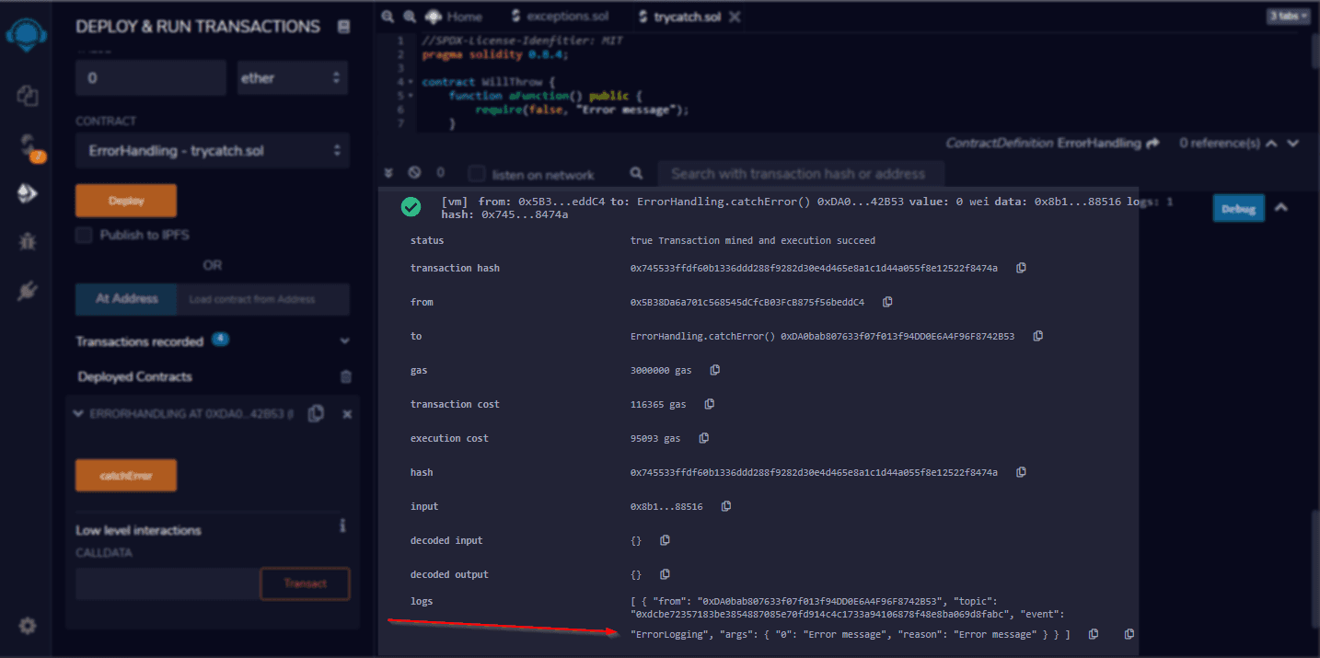Image resolution: width=1320 pixels, height=658 pixels.
Task: Select the status text true Transaction mined
Action: pos(753,240)
